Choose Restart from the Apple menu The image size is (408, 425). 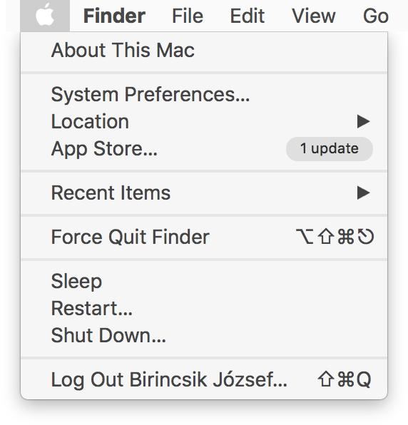tap(204, 308)
